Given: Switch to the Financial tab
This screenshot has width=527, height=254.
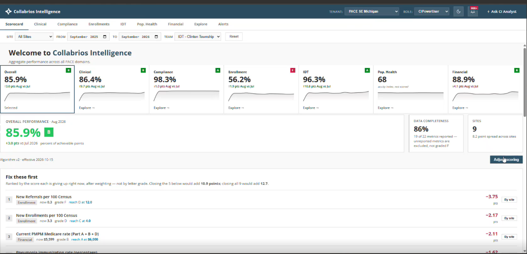Looking at the screenshot, I should tap(176, 24).
